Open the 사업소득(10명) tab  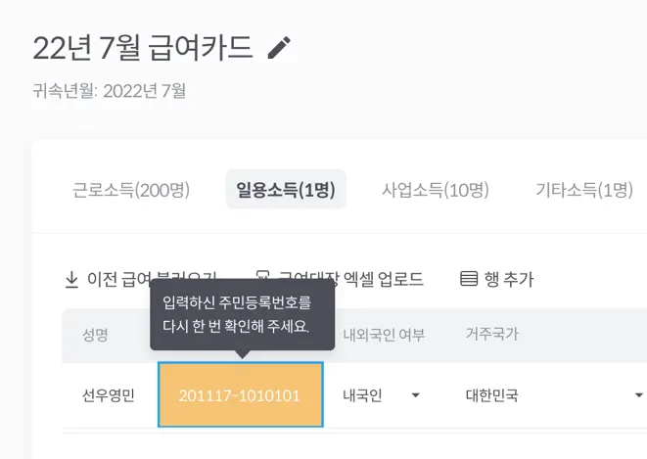coord(435,190)
